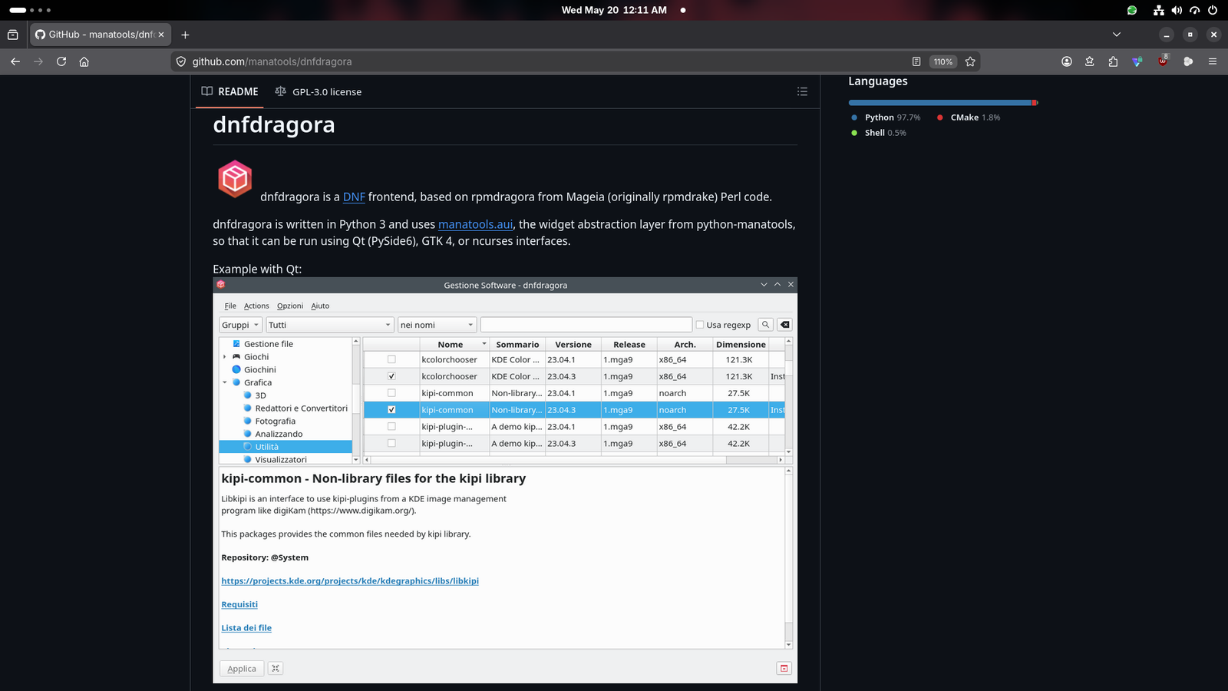The height and width of the screenshot is (691, 1228).
Task: Check kcolorchooser 23.04.1 package checkbox
Action: point(391,359)
